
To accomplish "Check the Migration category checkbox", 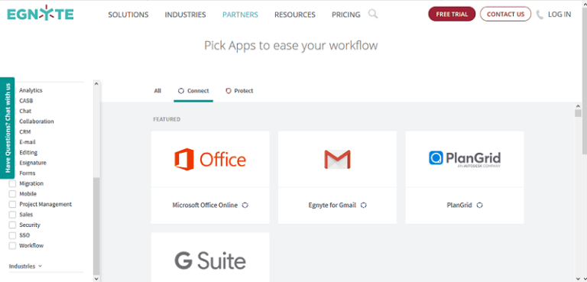I will (12, 183).
